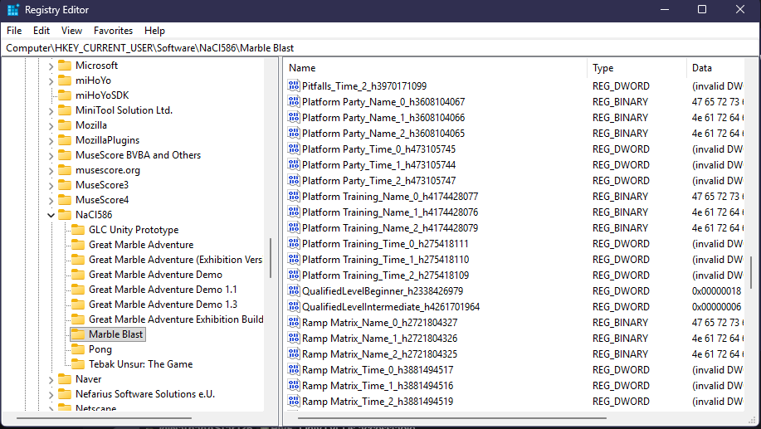
Task: Select the Great Marble Adventure Demo 1.3 folder icon
Action: [x=78, y=305]
